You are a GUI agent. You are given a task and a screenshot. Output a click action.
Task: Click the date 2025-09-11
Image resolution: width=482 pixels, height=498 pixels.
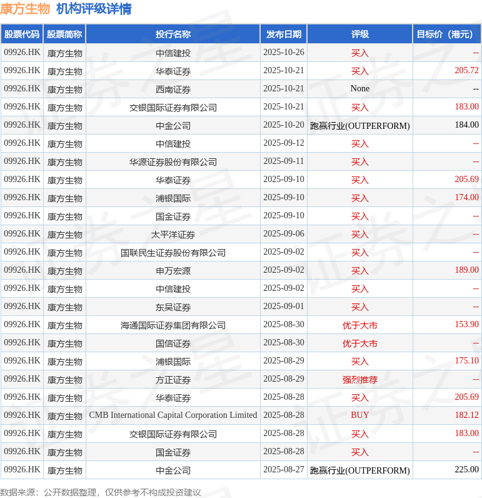(x=284, y=161)
